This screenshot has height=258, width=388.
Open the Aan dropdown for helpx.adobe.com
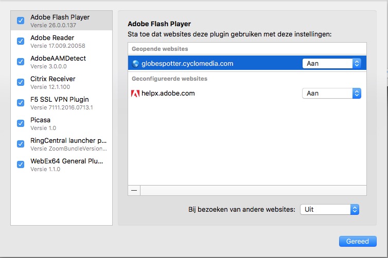[331, 94]
